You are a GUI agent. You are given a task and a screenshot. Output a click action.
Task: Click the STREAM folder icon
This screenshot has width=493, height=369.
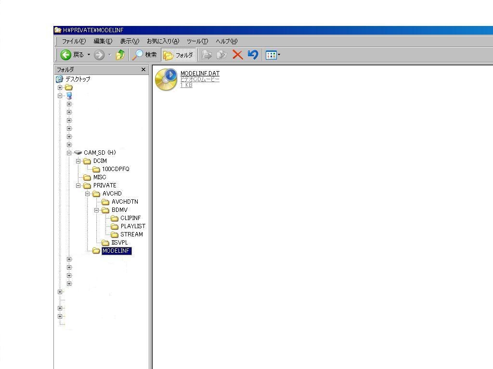click(x=115, y=234)
